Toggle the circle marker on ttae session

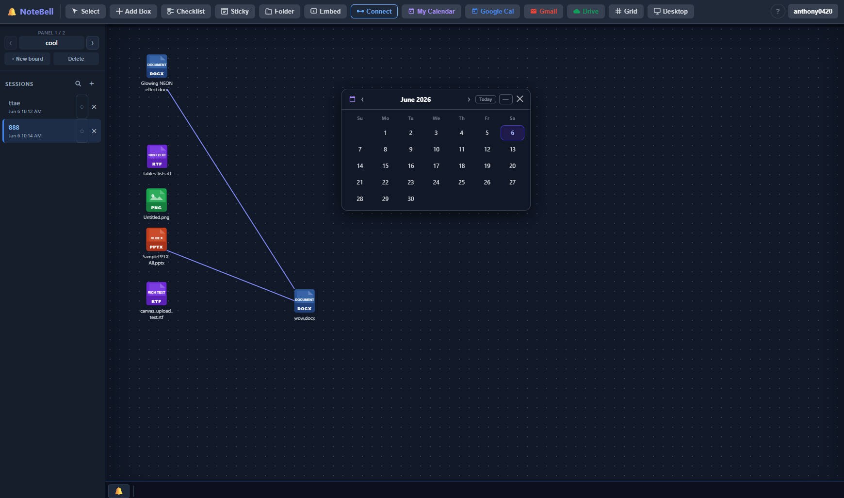coord(82,107)
